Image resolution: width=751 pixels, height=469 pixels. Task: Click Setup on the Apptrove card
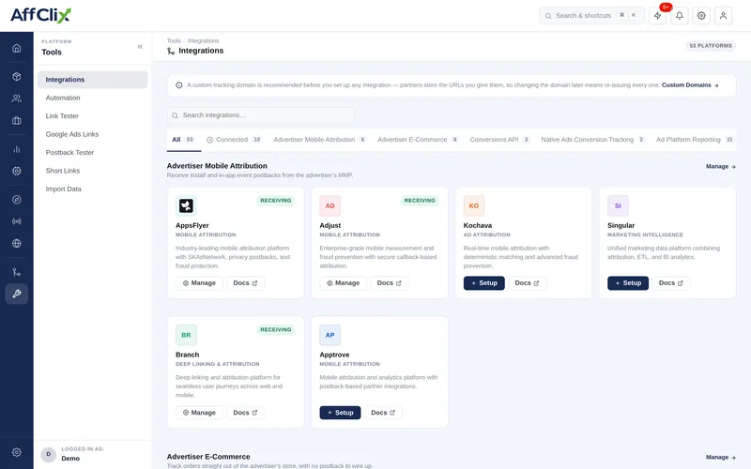tap(340, 413)
